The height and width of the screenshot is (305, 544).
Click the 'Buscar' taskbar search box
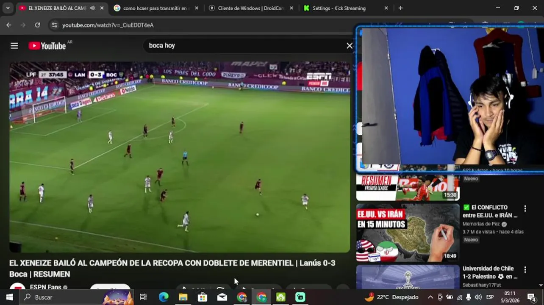76,297
